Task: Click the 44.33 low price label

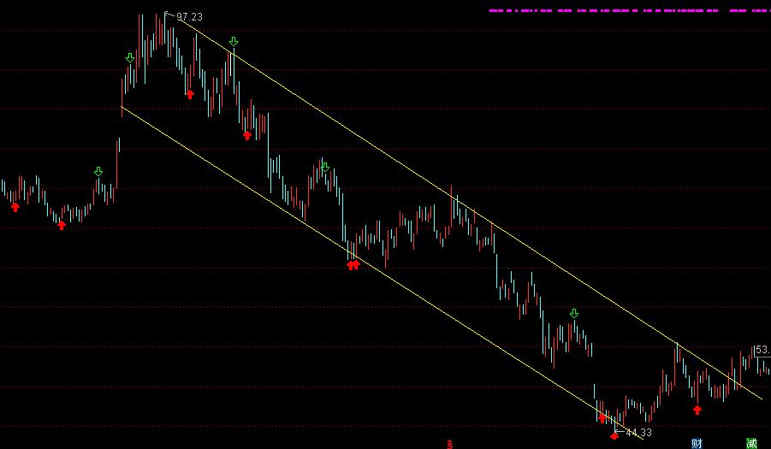Action: (638, 432)
